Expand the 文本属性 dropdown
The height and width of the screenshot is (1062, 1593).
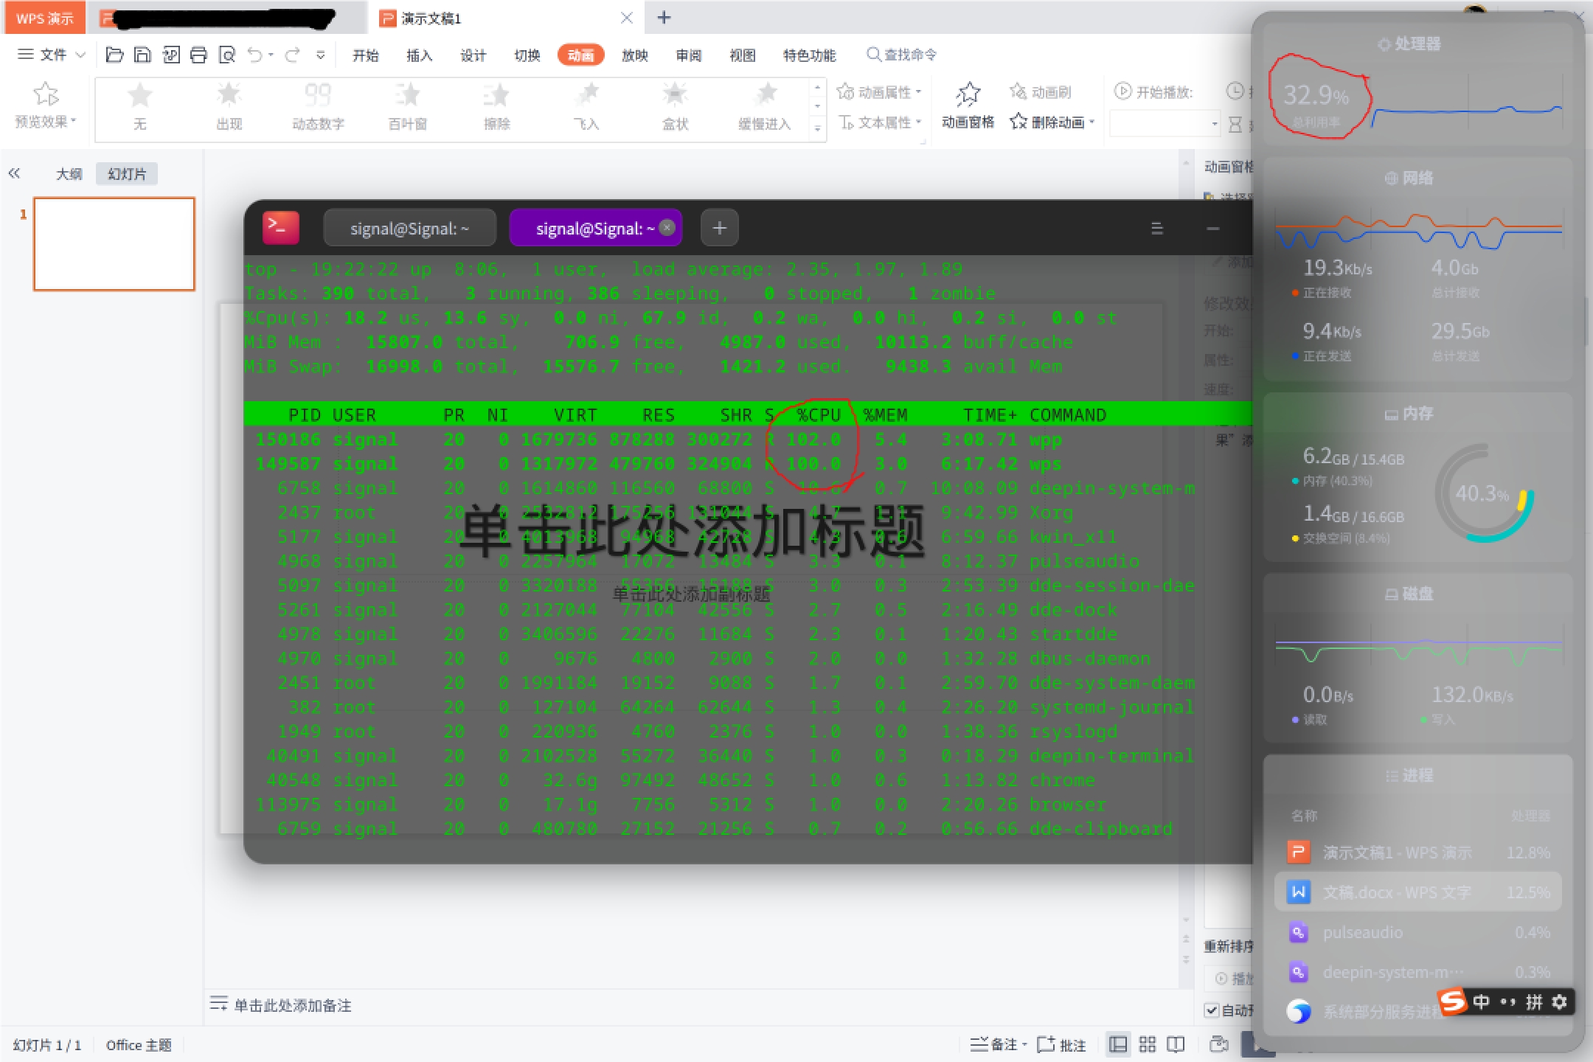point(917,122)
